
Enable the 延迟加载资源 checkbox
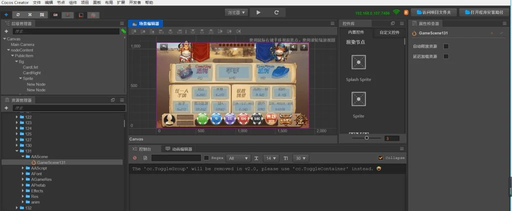pyautogui.click(x=446, y=56)
